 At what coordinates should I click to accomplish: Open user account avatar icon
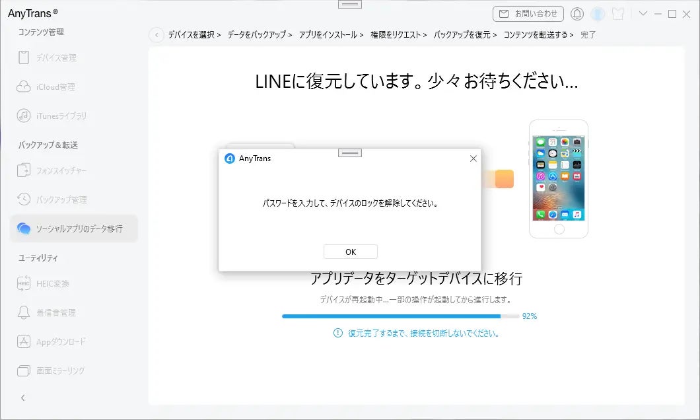pos(598,14)
